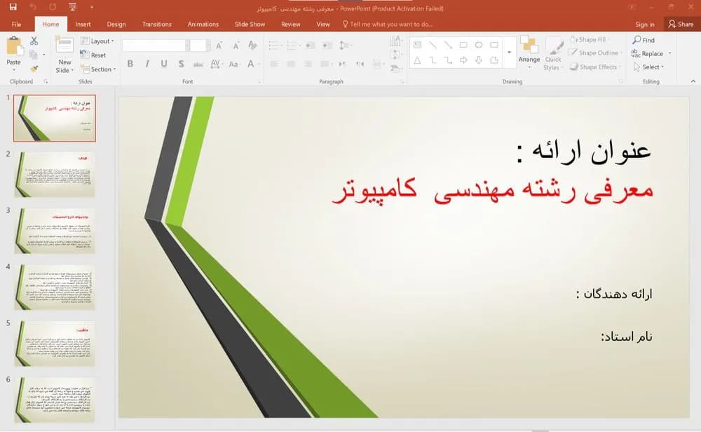701x432 pixels.
Task: Open Shape Outline color options
Action: pyautogui.click(x=596, y=53)
